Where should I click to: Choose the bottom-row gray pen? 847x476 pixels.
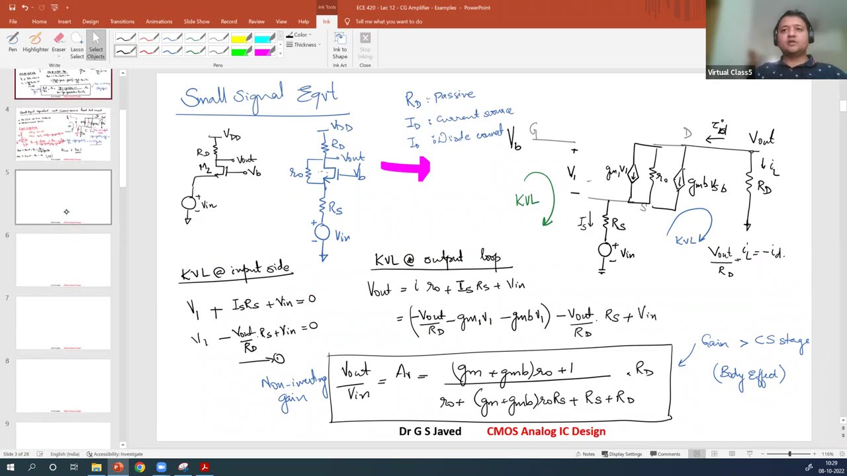tap(218, 51)
